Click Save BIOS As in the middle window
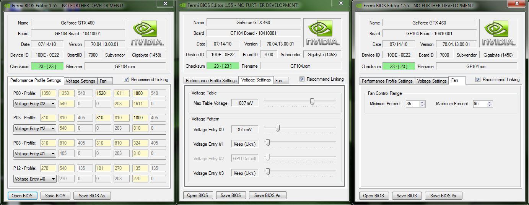 267,195
